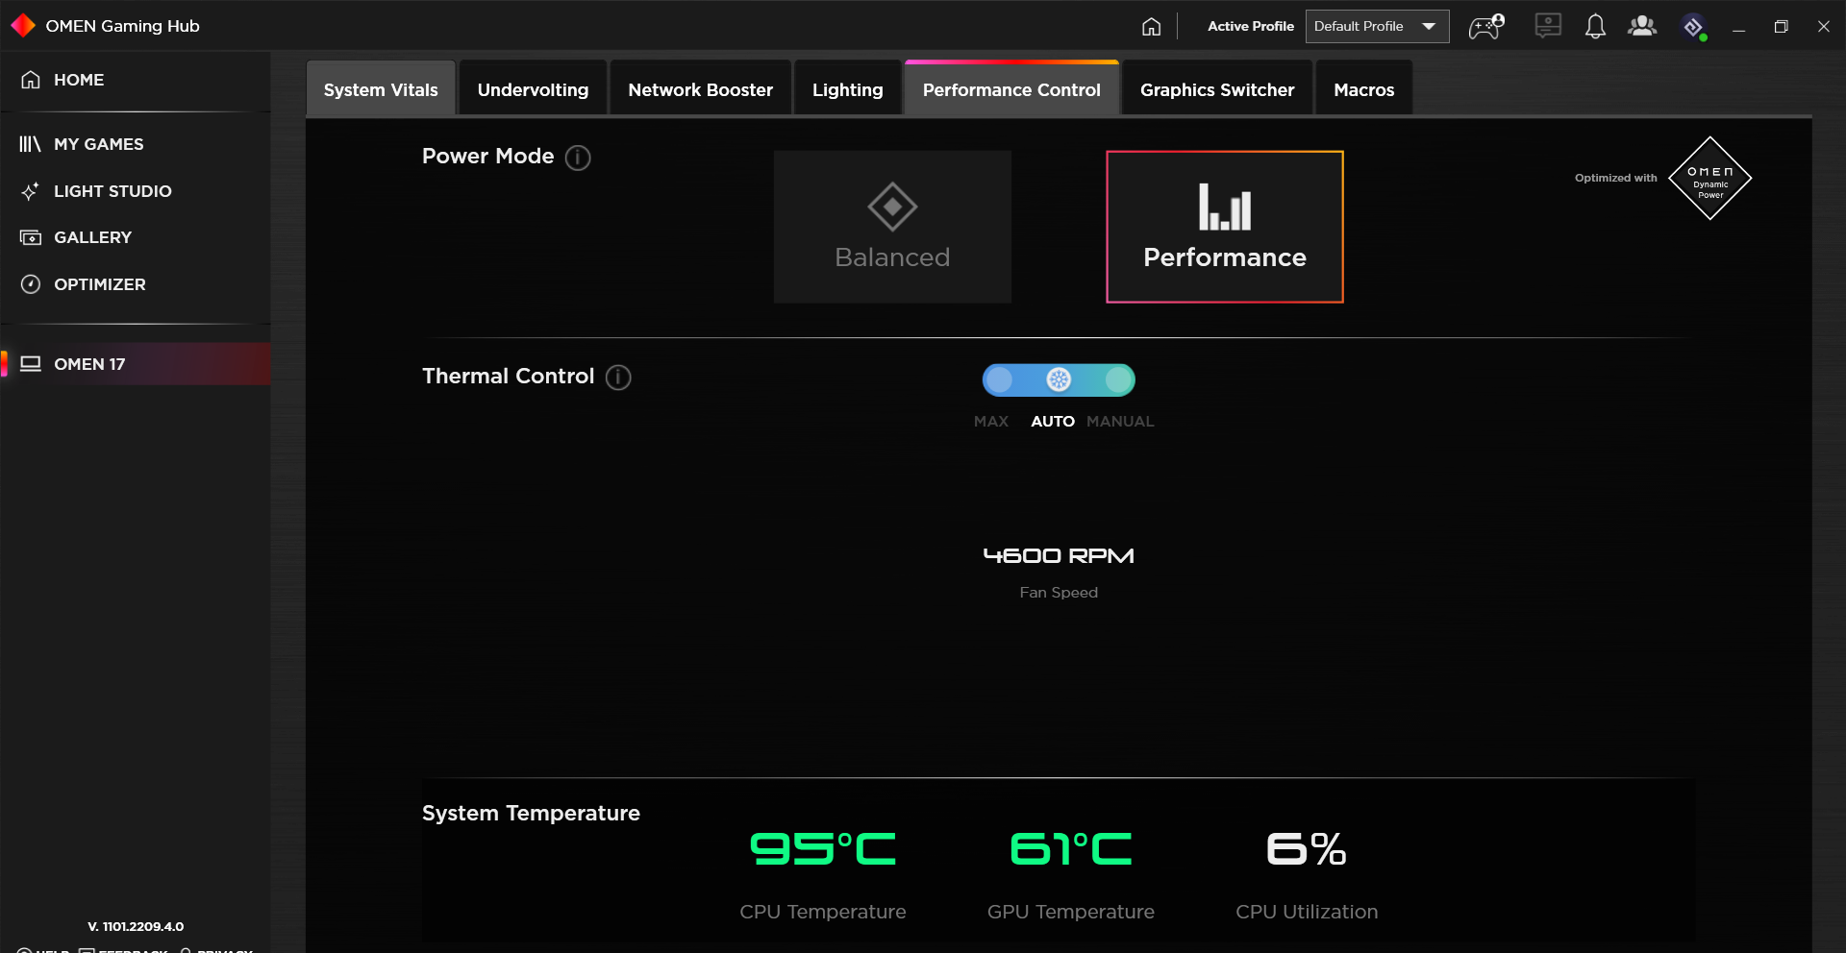The width and height of the screenshot is (1846, 953).
Task: Open LIGHT STUDIO in the sidebar
Action: pyautogui.click(x=135, y=191)
